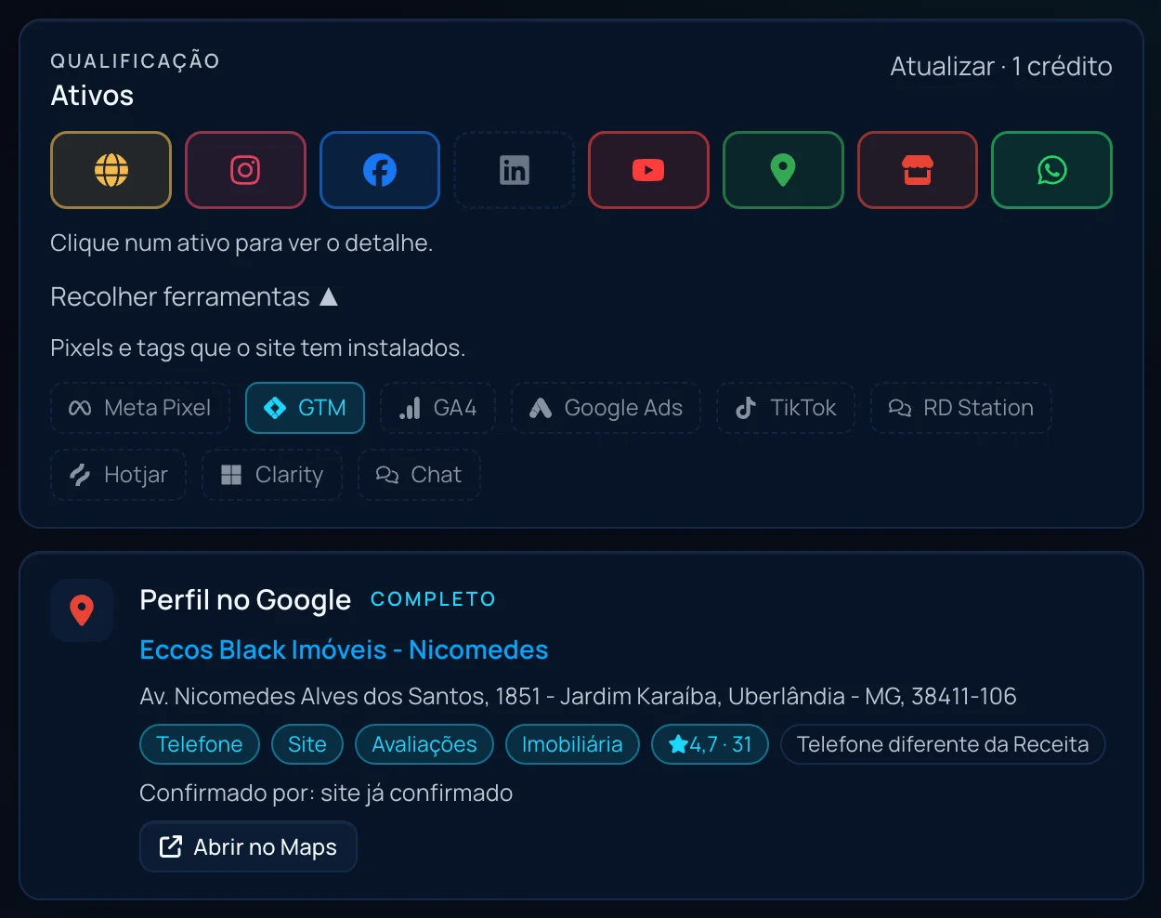Viewport: 1161px width, 918px height.
Task: Click the red pin icon beside Perfil no Google
Action: click(82, 610)
